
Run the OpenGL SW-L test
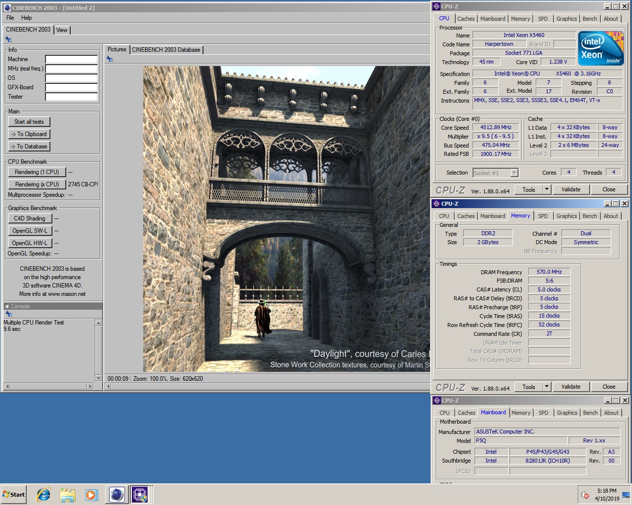pos(30,231)
